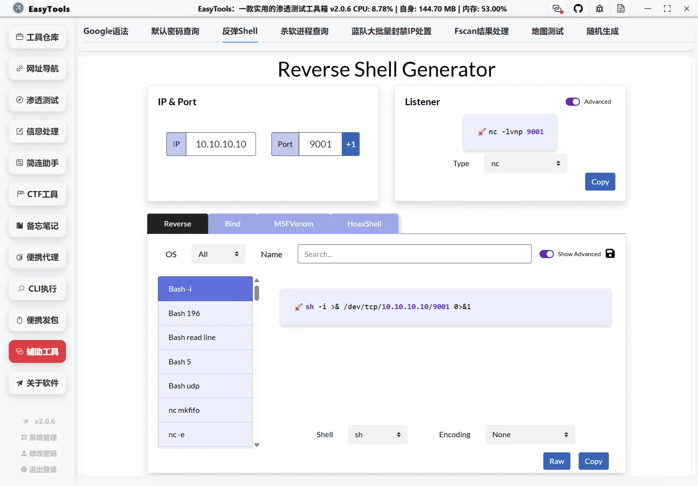Screen dimensions: 698x486
Task: Open the 默认密码查询 menu tab
Action: pyautogui.click(x=175, y=31)
